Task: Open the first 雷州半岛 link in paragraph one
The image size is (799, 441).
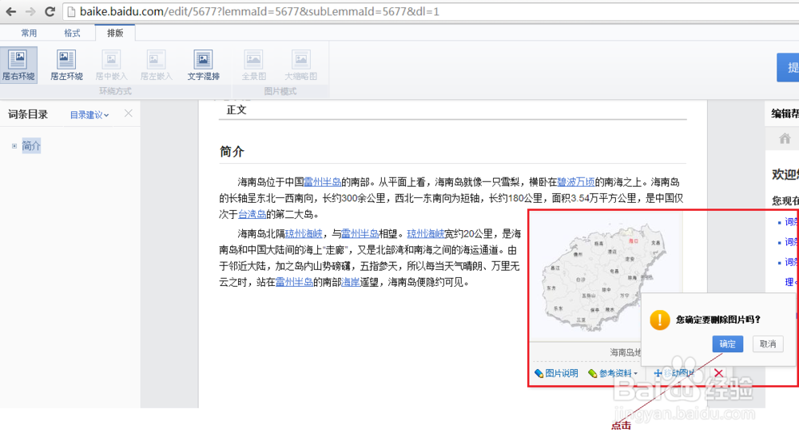Action: (x=322, y=182)
